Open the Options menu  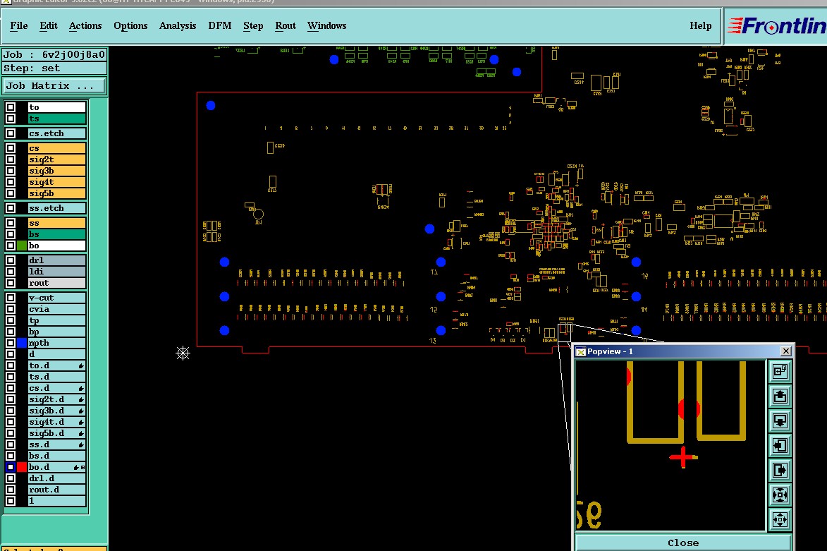click(131, 26)
